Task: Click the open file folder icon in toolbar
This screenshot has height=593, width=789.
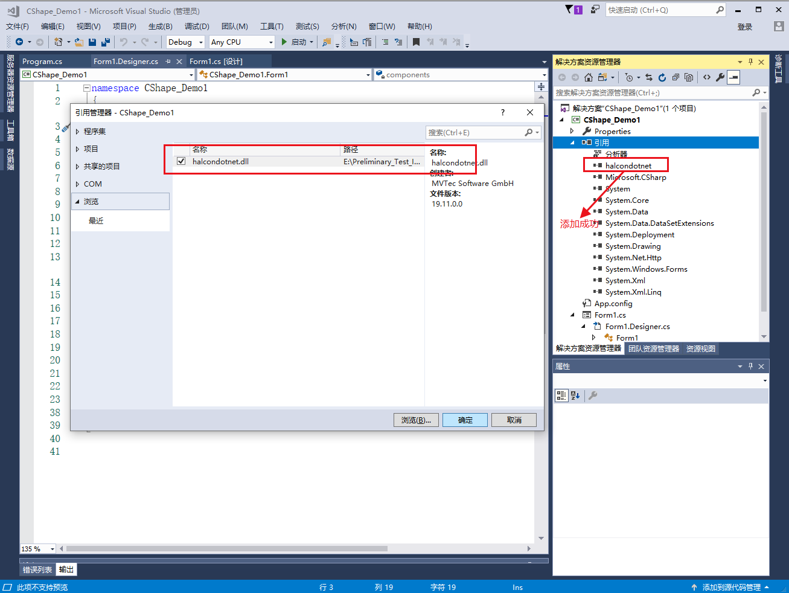Action: [79, 42]
